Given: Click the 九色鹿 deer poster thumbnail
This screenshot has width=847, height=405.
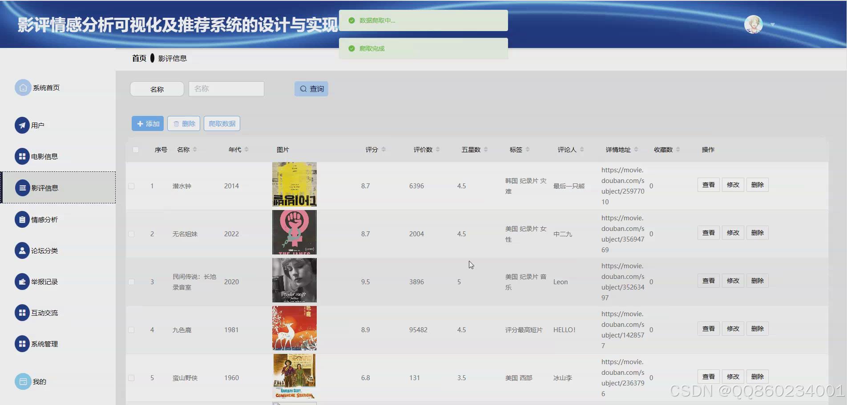Looking at the screenshot, I should point(294,328).
